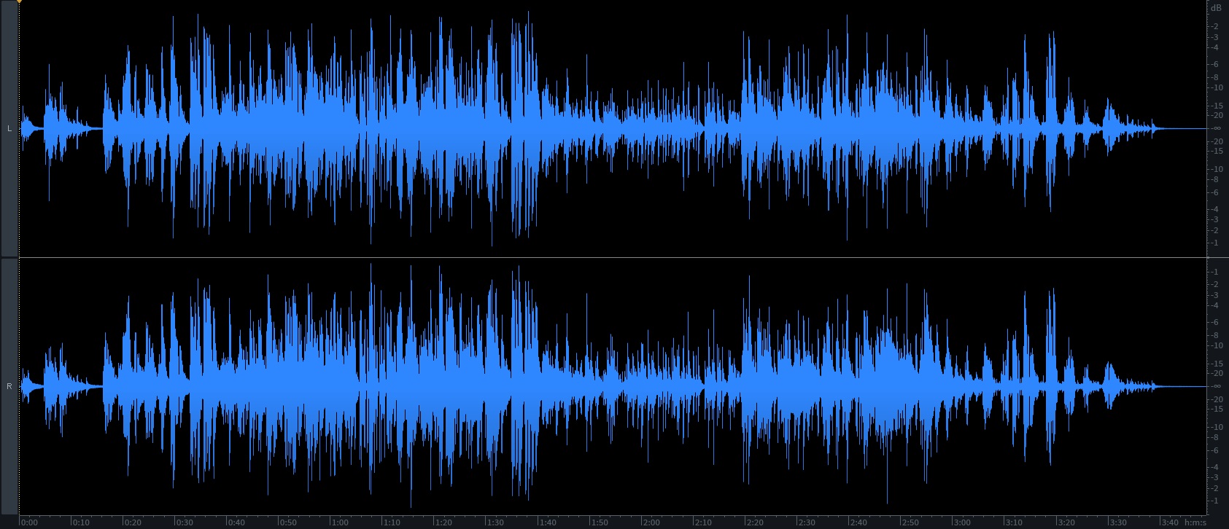The height and width of the screenshot is (529, 1229).
Task: Click the 0:10 mark on the time ruler
Action: 81,522
